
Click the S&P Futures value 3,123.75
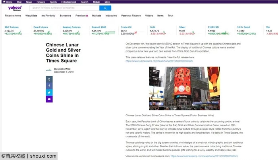click(x=9, y=31)
